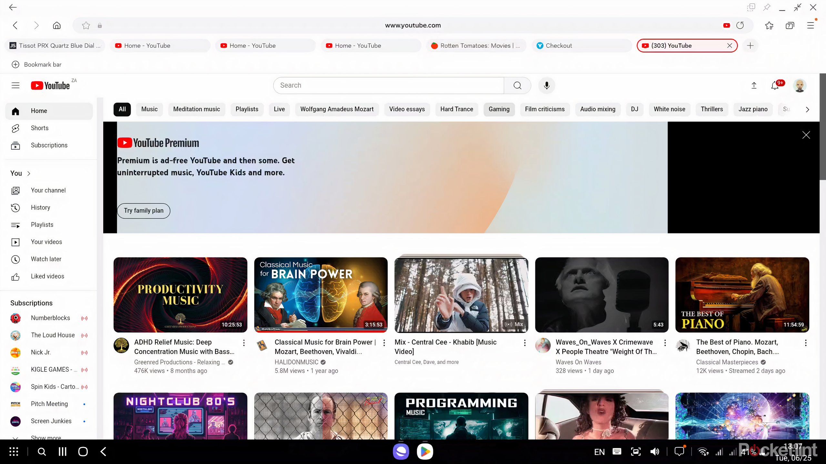Expand subscriptions with Show more

tap(46, 437)
